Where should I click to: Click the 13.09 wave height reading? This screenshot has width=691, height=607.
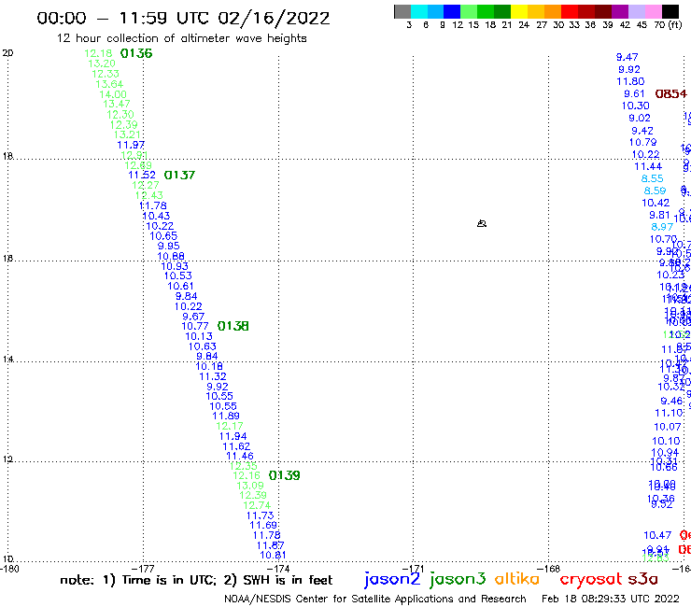click(250, 486)
